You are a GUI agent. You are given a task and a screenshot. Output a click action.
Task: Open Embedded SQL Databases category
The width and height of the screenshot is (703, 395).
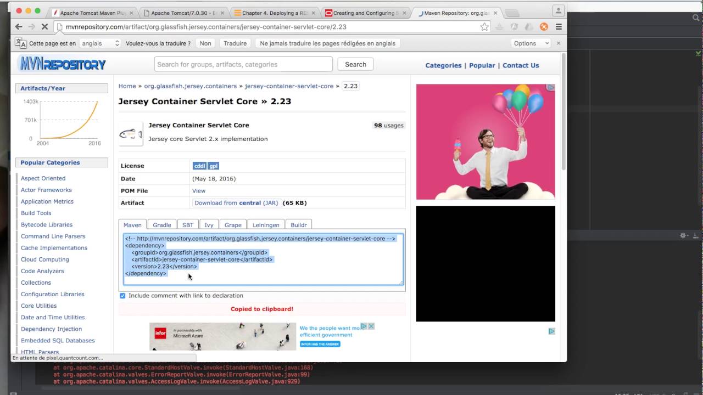(x=58, y=341)
